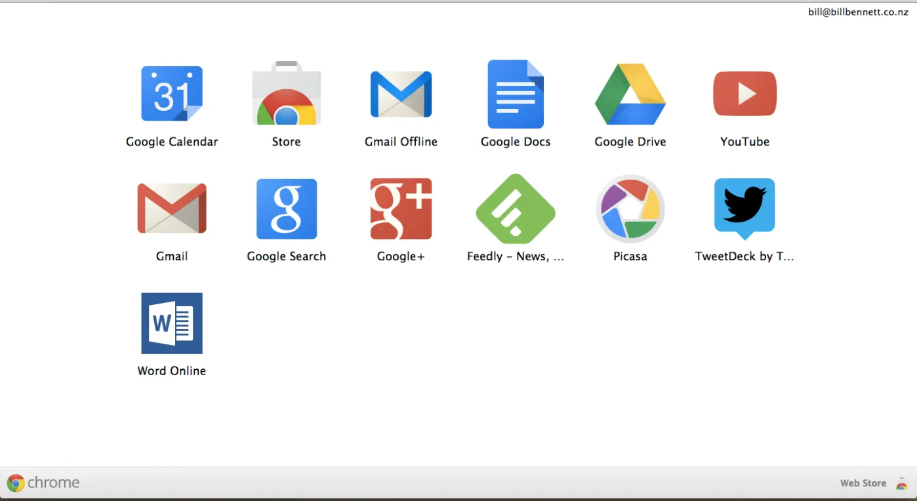Launch the Google Search blue g icon
The height and width of the screenshot is (501, 917).
287,209
